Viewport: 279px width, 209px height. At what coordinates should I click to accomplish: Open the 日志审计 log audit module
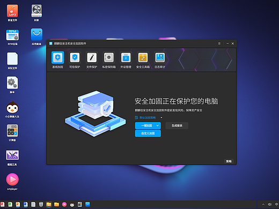pyautogui.click(x=160, y=59)
